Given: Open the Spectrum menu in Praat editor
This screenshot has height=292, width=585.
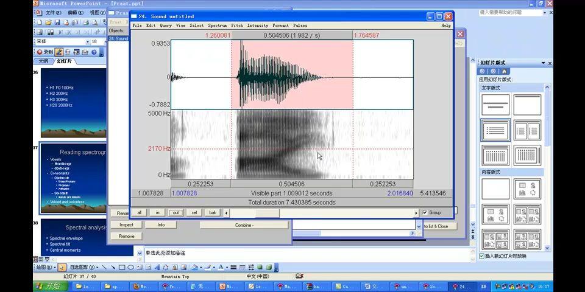Looking at the screenshot, I should [x=217, y=26].
